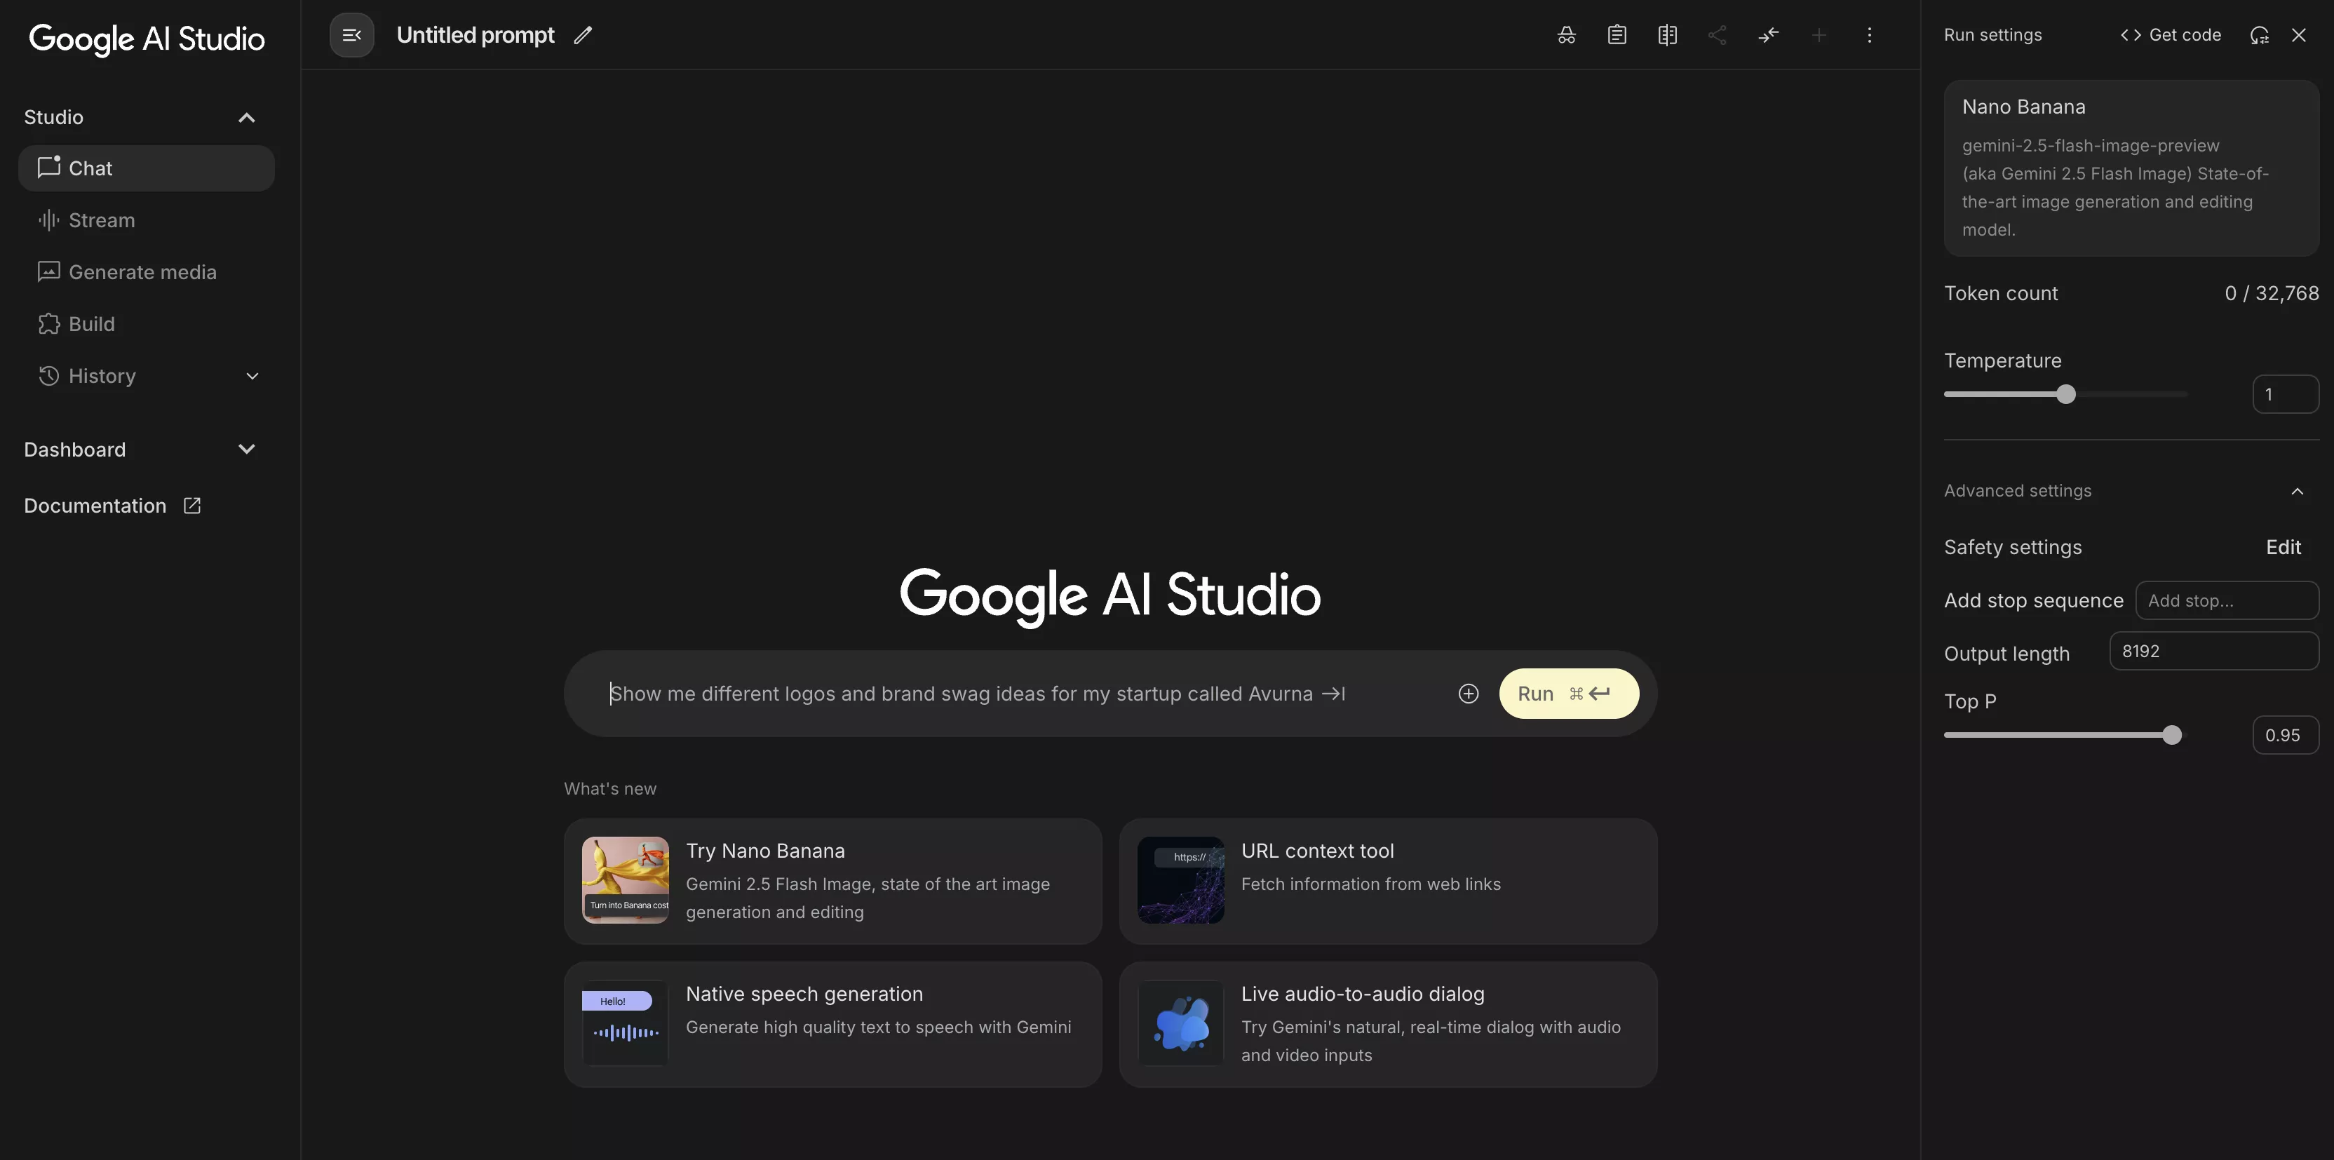The width and height of the screenshot is (2334, 1160).
Task: Select Chat in the Studio menu
Action: pyautogui.click(x=146, y=168)
